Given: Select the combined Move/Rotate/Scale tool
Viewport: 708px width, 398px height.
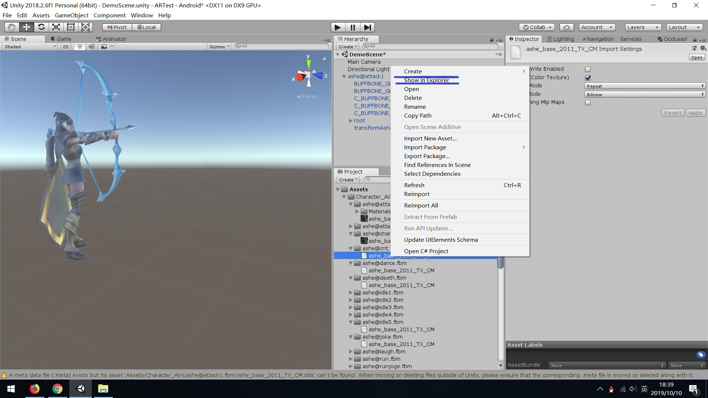Looking at the screenshot, I should coord(86,27).
